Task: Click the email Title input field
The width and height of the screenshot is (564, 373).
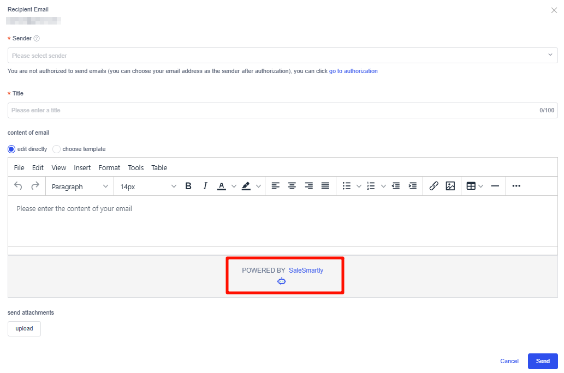Action: pyautogui.click(x=273, y=110)
